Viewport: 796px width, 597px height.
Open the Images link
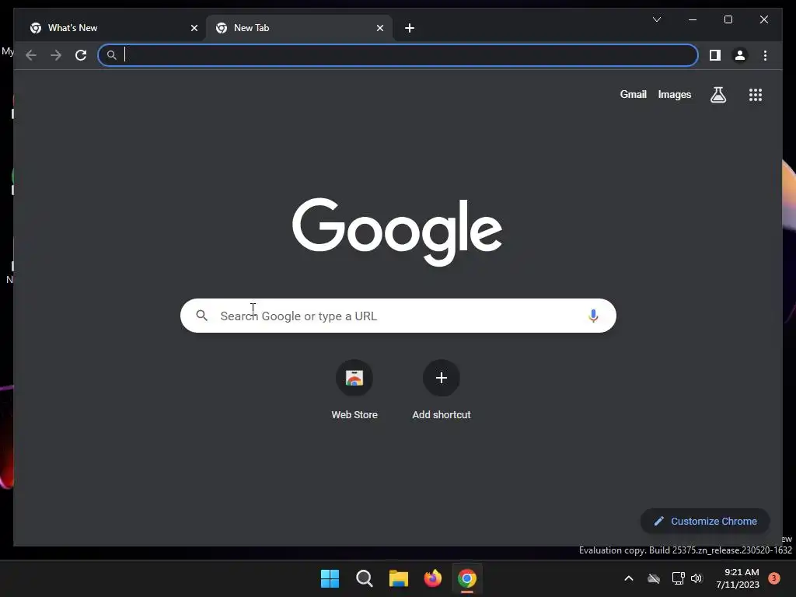pos(674,94)
